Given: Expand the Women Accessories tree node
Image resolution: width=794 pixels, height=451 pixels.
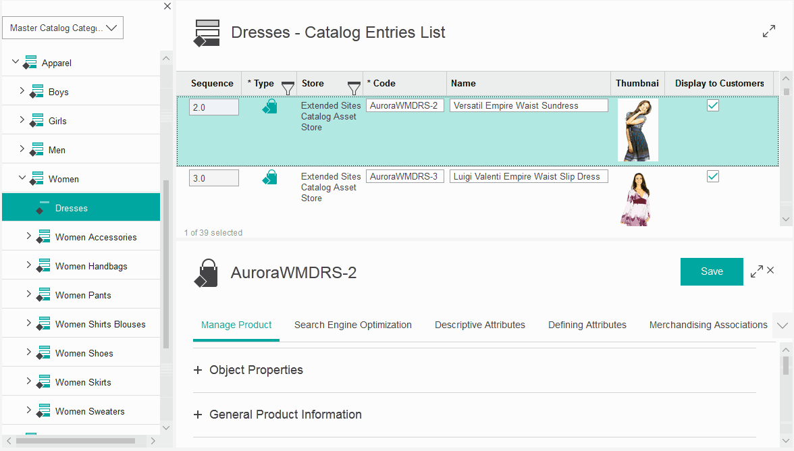Looking at the screenshot, I should click(28, 236).
